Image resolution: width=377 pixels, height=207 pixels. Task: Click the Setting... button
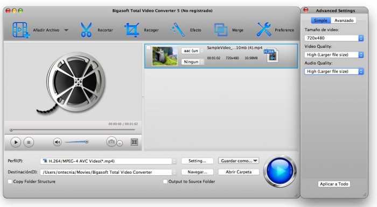(x=197, y=161)
